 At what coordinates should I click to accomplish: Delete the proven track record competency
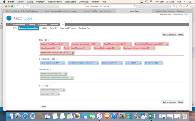[64, 63]
